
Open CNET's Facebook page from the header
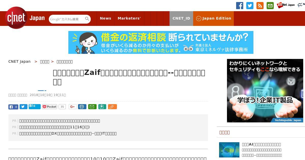point(240,6)
